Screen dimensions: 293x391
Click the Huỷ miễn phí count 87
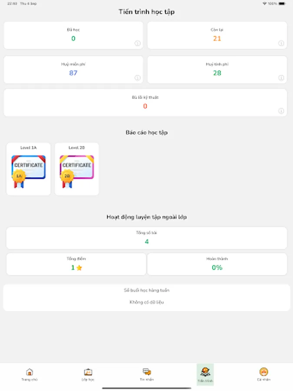point(73,73)
